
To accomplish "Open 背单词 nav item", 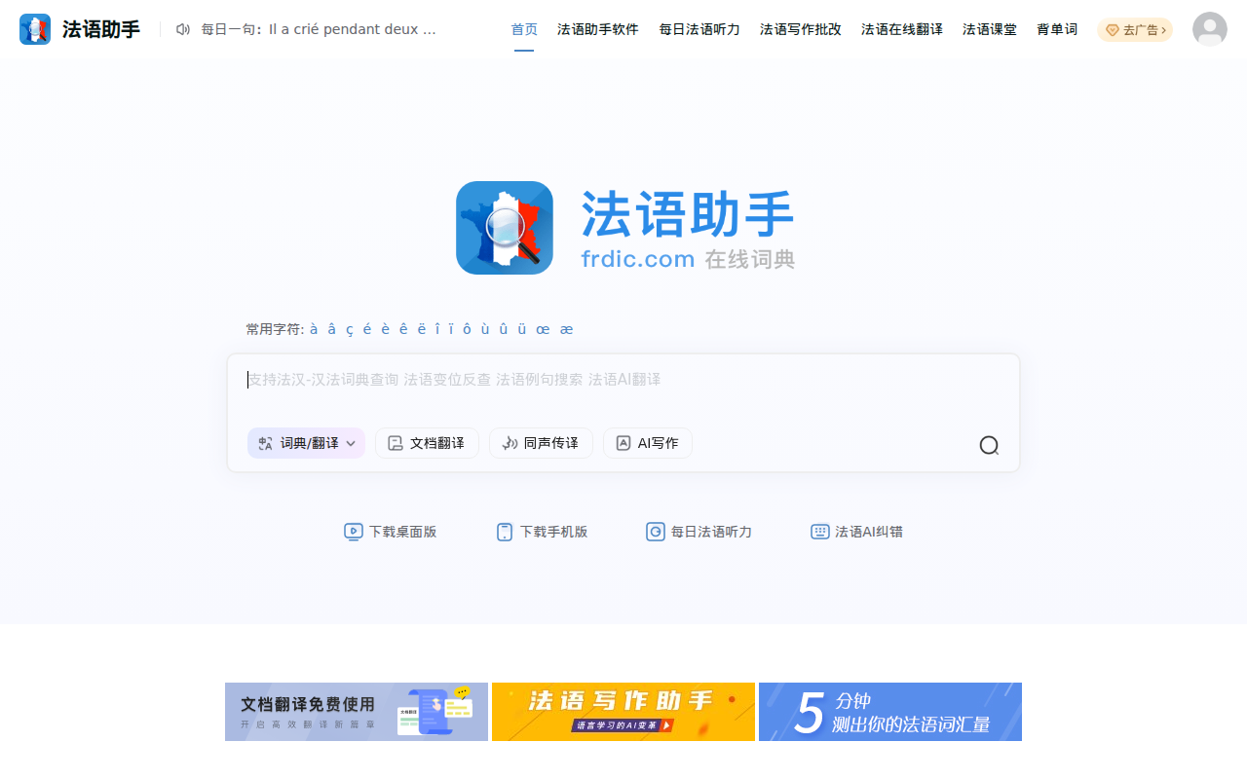I will pos(1057,29).
